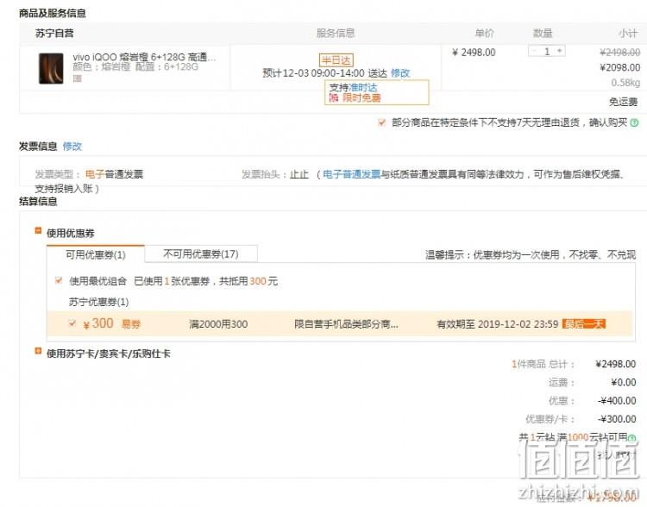
Task: Toggle the 7天无理由退货 confirmation checkbox
Action: pos(382,122)
